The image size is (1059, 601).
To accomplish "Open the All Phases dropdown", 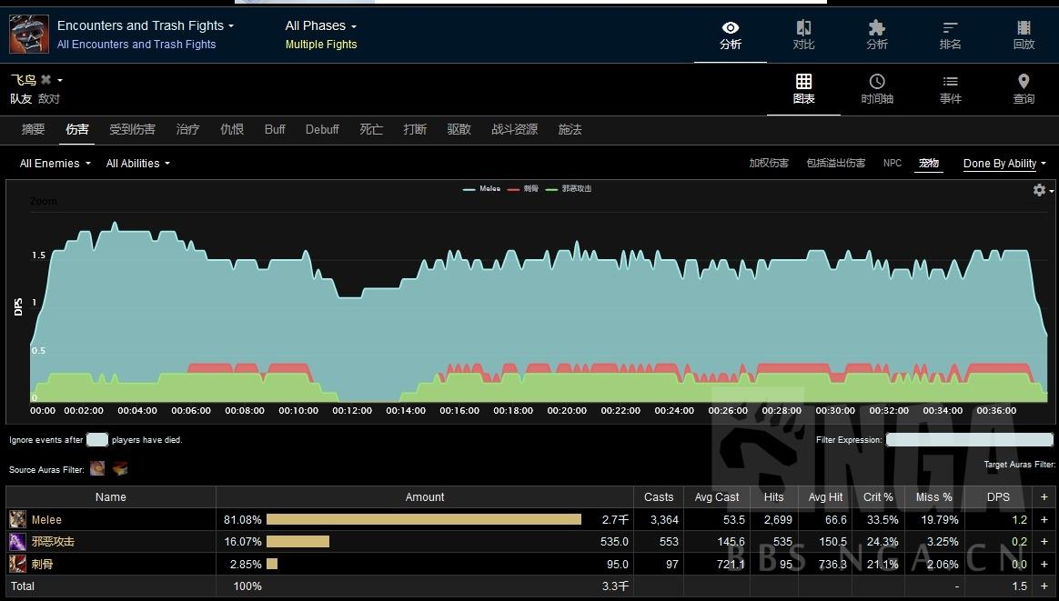I will point(321,25).
